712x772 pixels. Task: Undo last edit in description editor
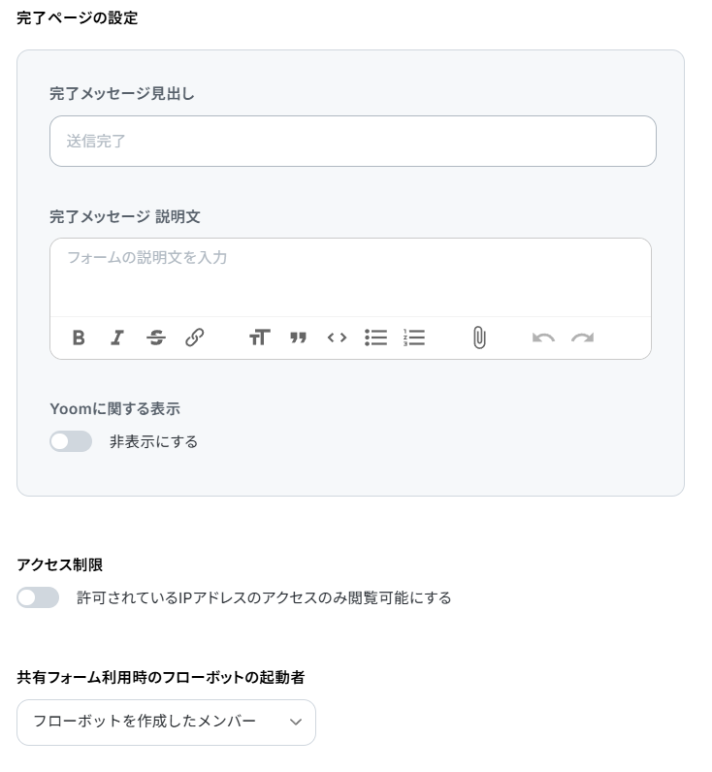pos(543,338)
